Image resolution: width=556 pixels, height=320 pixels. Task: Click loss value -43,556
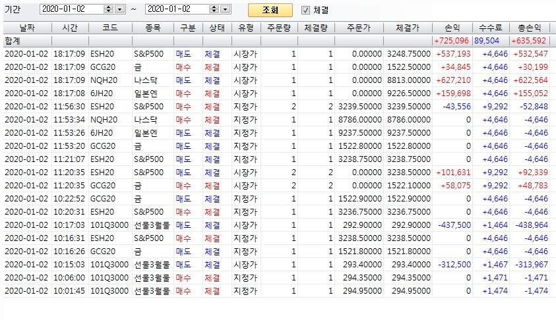point(456,107)
